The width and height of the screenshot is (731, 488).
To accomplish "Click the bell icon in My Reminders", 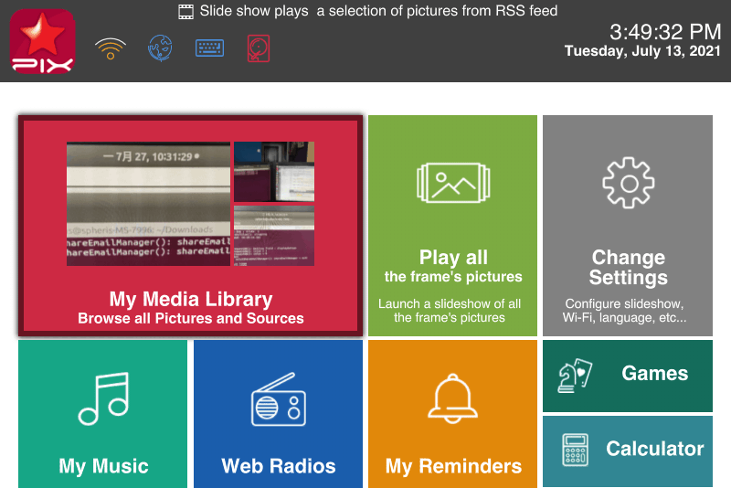I will pyautogui.click(x=453, y=399).
